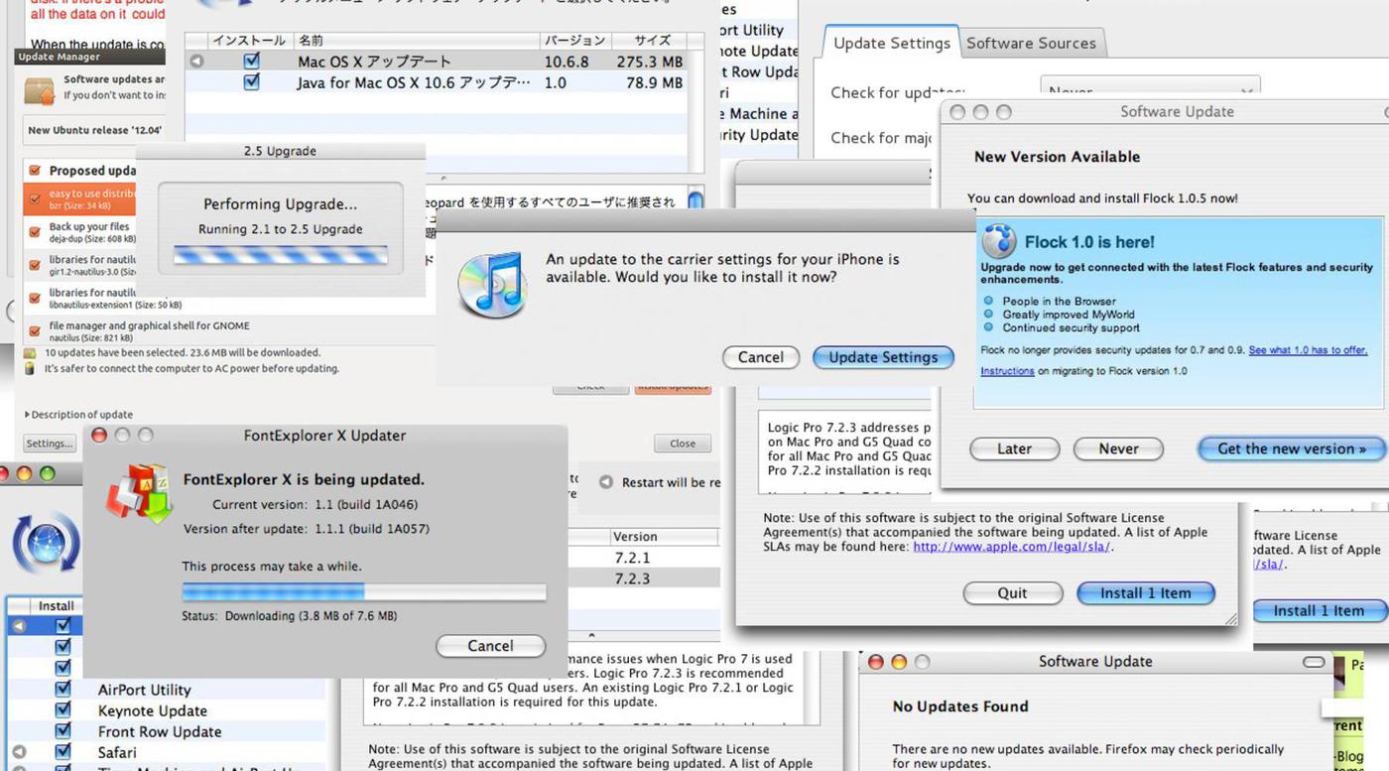Click 'Get the new version »' button
1389x771 pixels.
1291,449
